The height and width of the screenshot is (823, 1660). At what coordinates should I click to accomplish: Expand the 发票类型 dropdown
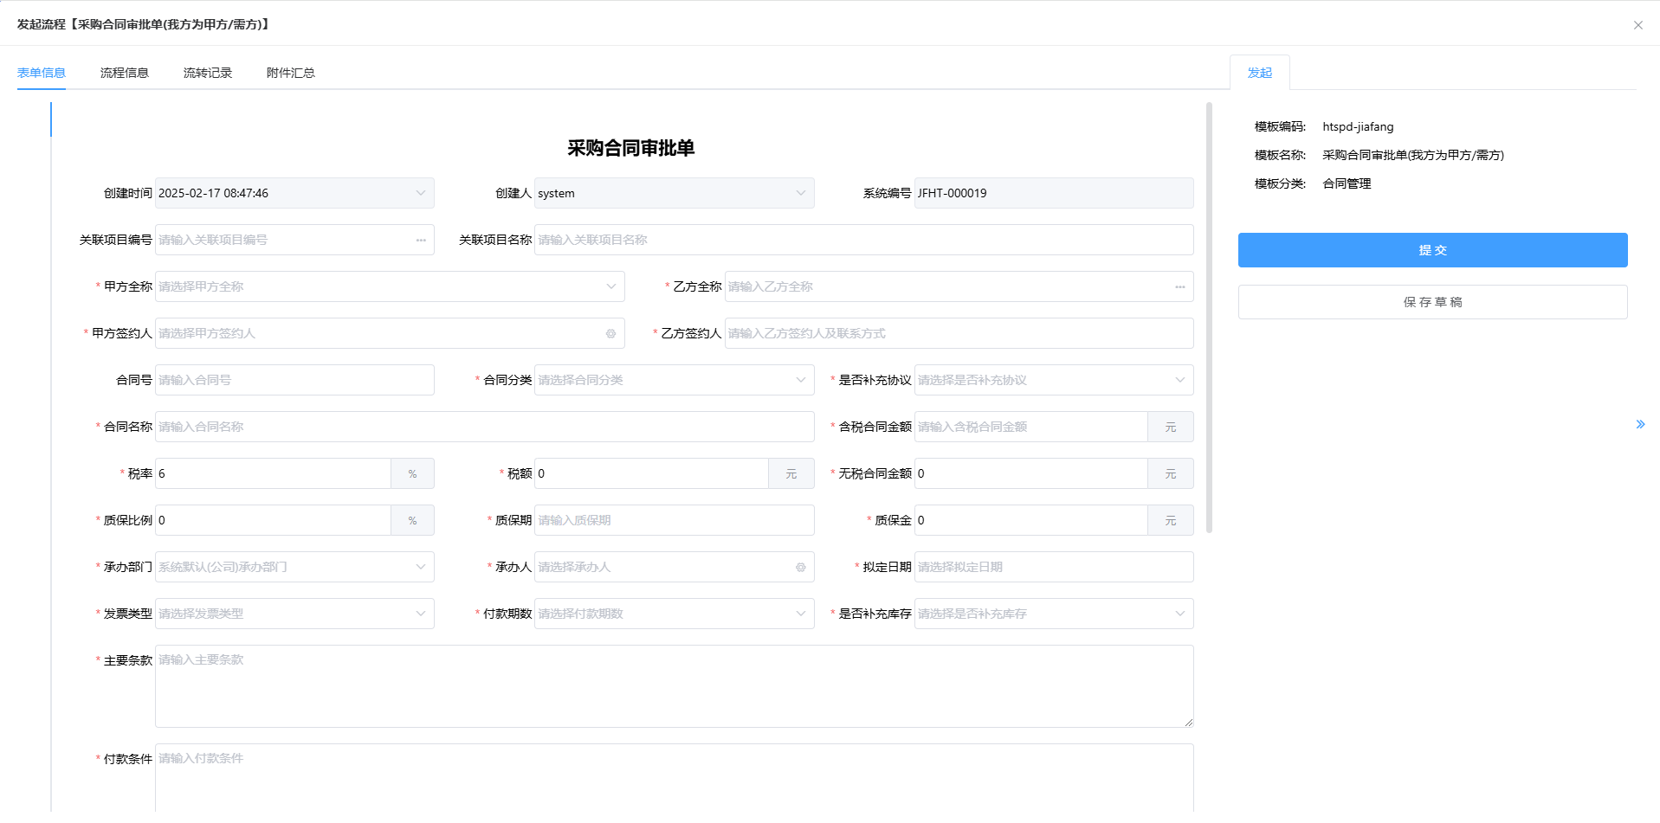pyautogui.click(x=295, y=614)
